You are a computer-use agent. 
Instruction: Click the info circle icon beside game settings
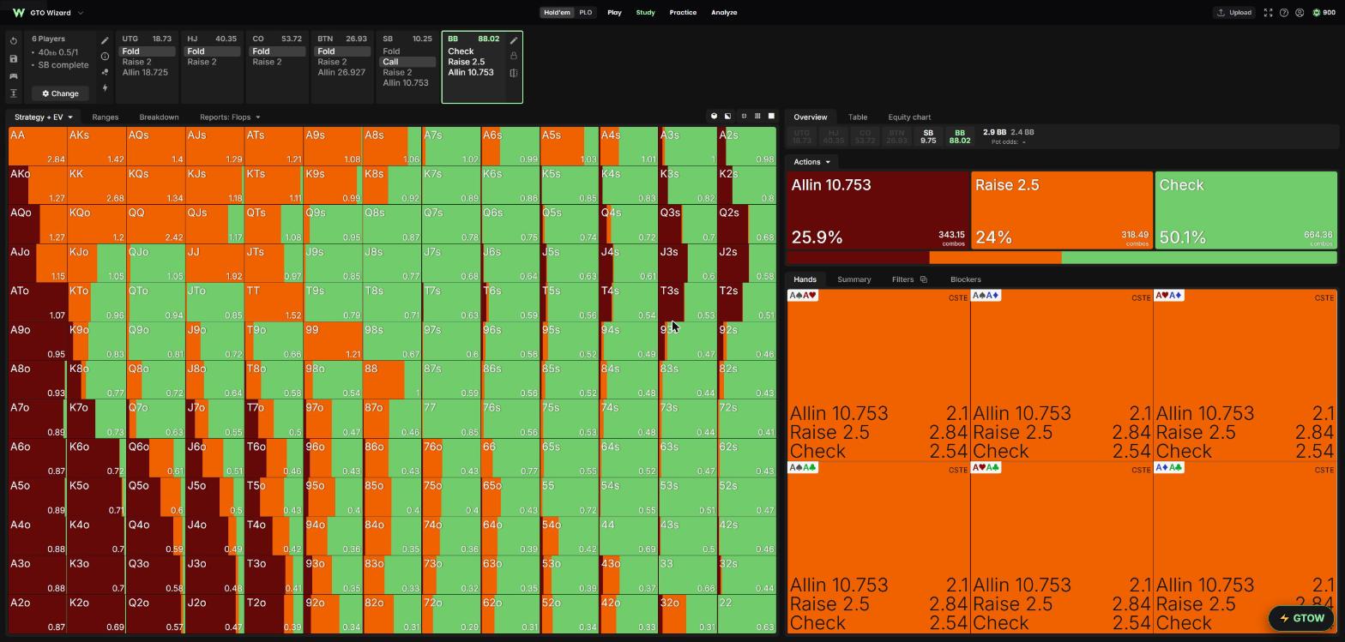coord(105,57)
